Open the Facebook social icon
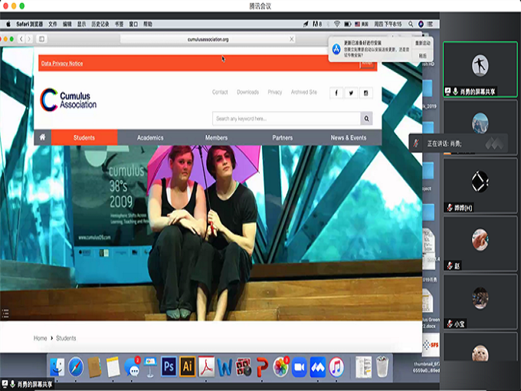The height and width of the screenshot is (391, 521). (x=336, y=93)
